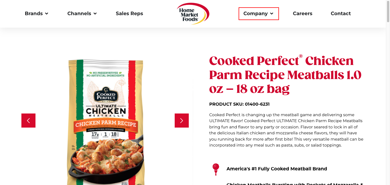This screenshot has height=185, width=390.
Task: Navigate to the Contact page
Action: click(341, 14)
